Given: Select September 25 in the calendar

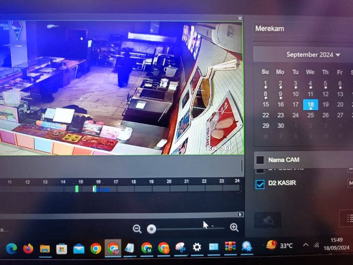Looking at the screenshot, I should 311,115.
